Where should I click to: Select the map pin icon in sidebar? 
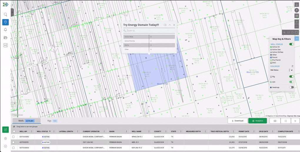(5, 22)
